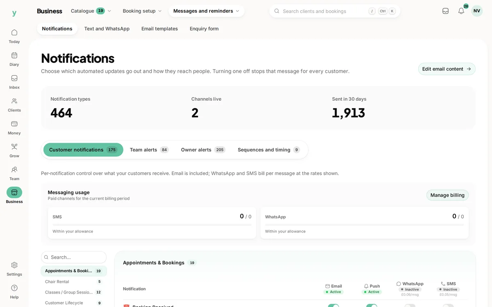The height and width of the screenshot is (307, 492).
Task: Click the Manage billing button
Action: point(447,195)
